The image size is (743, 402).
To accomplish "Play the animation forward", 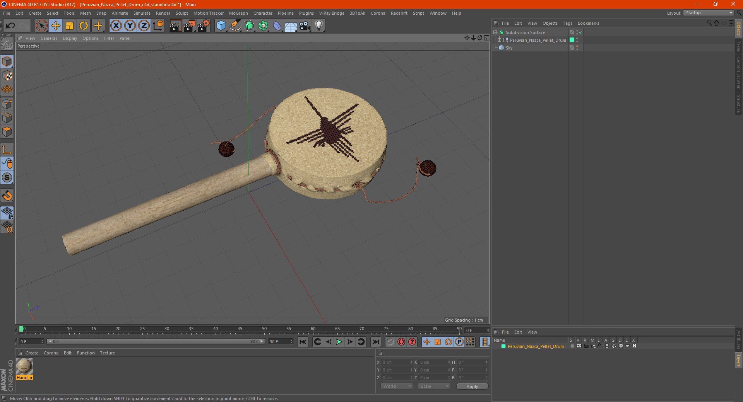I will [x=339, y=342].
